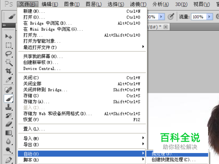This screenshot has height=164, width=219.
Task: Open the 文件(F) menu
Action: [x=28, y=4]
